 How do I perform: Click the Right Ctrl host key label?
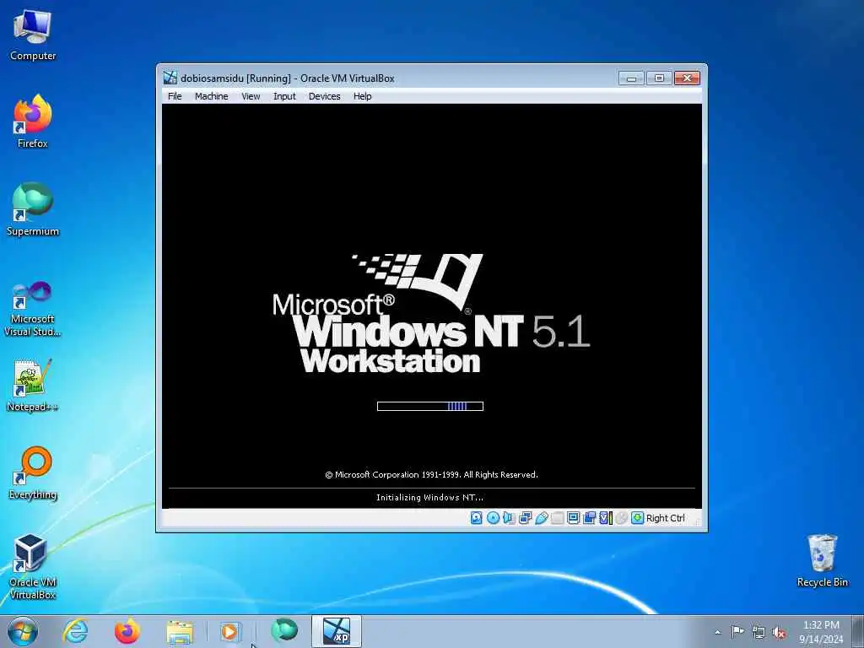pyautogui.click(x=666, y=518)
